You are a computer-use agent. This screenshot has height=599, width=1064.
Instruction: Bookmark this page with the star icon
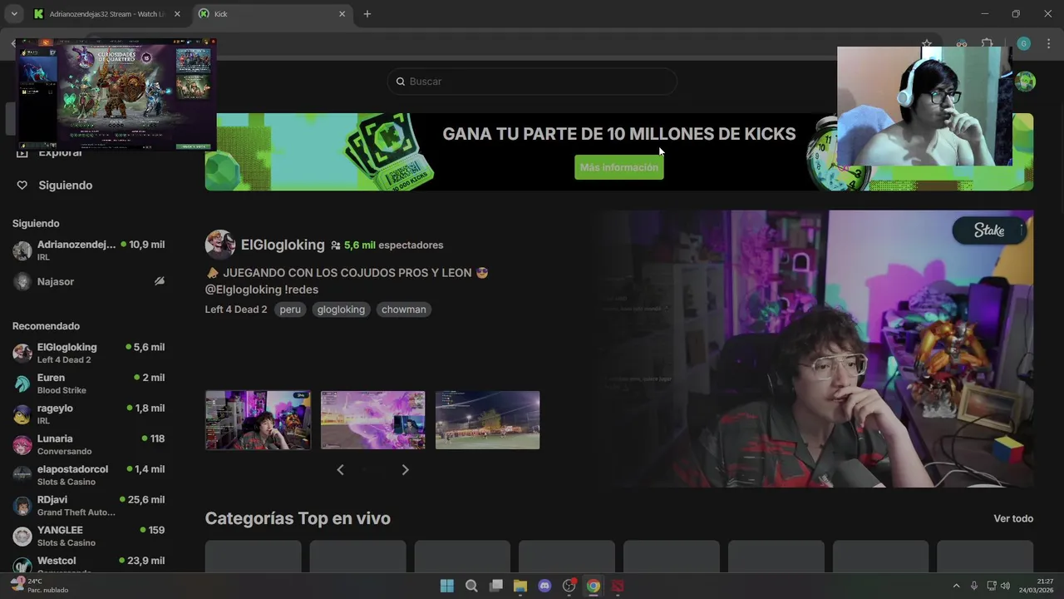927,44
